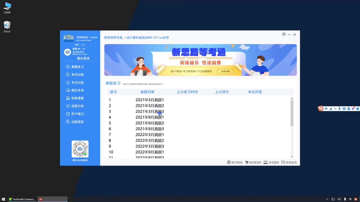Click the 中 language indicator in tray
This screenshot has width=360, height=202.
click(350, 199)
